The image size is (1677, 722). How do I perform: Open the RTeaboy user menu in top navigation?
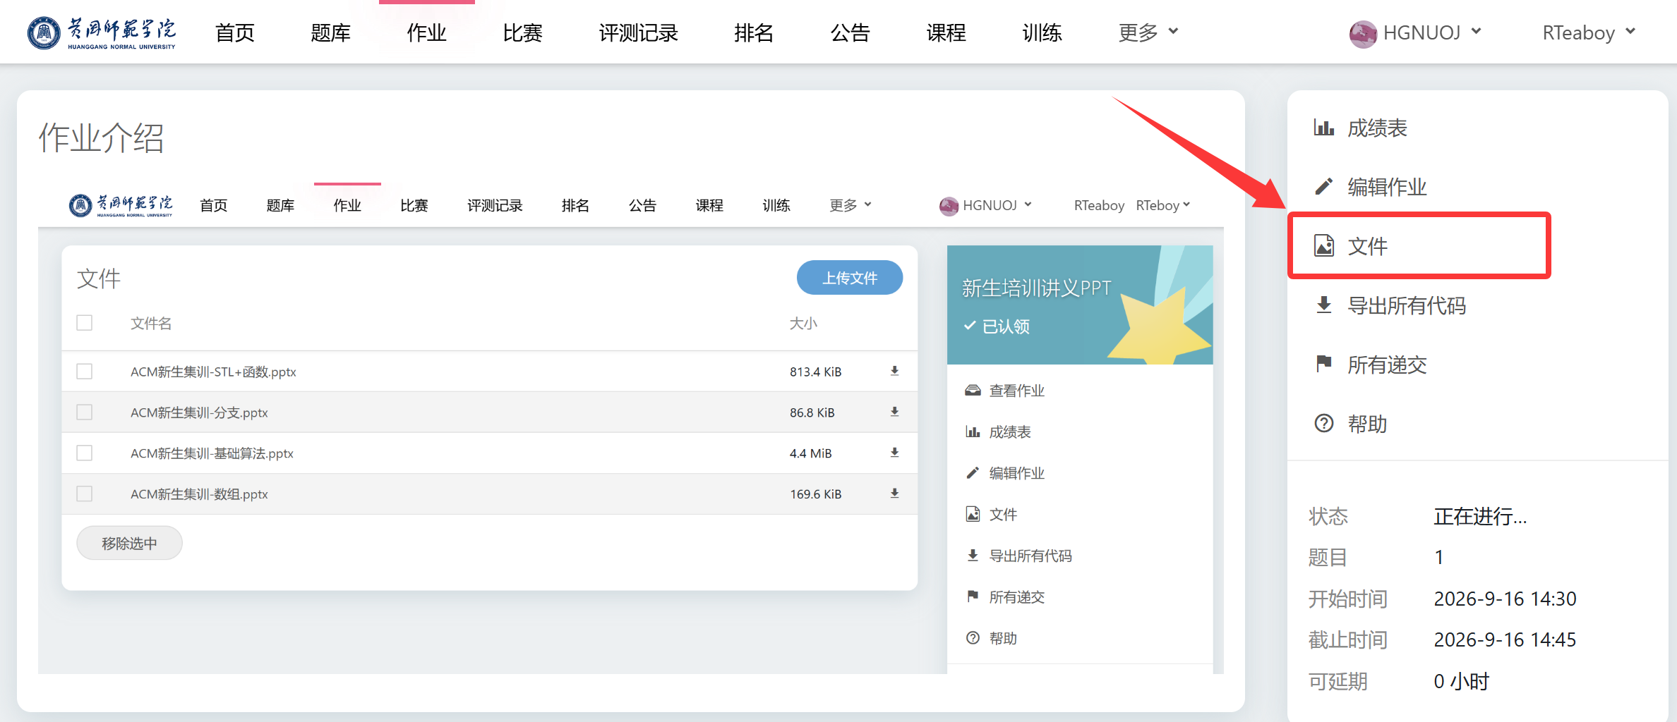(x=1589, y=32)
